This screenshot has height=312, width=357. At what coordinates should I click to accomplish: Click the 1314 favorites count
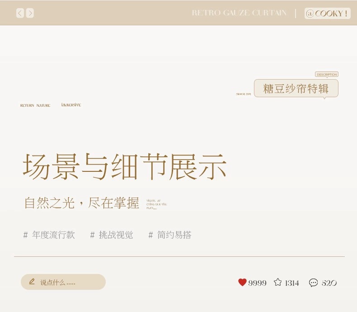(292, 283)
